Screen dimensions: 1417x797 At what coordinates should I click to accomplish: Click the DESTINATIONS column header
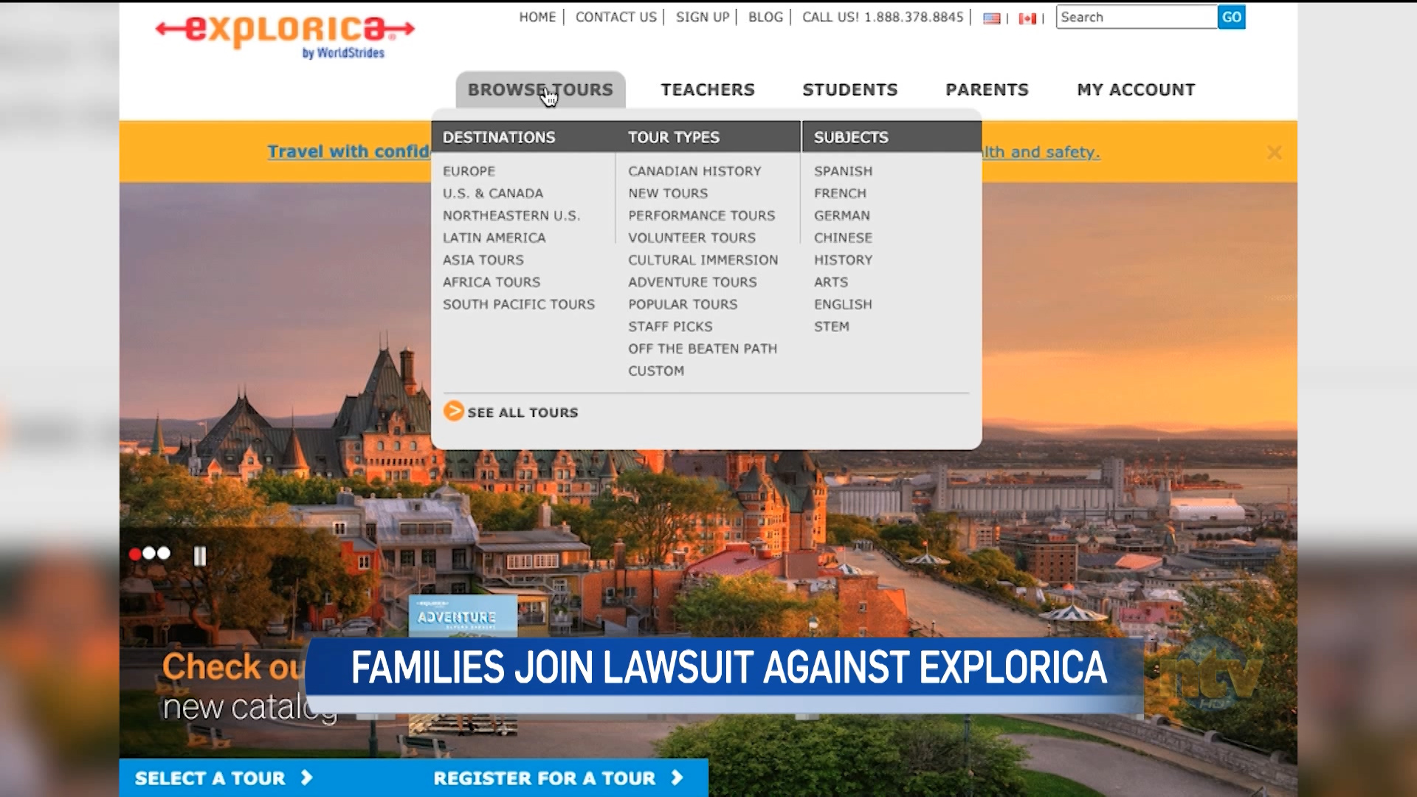pyautogui.click(x=499, y=137)
